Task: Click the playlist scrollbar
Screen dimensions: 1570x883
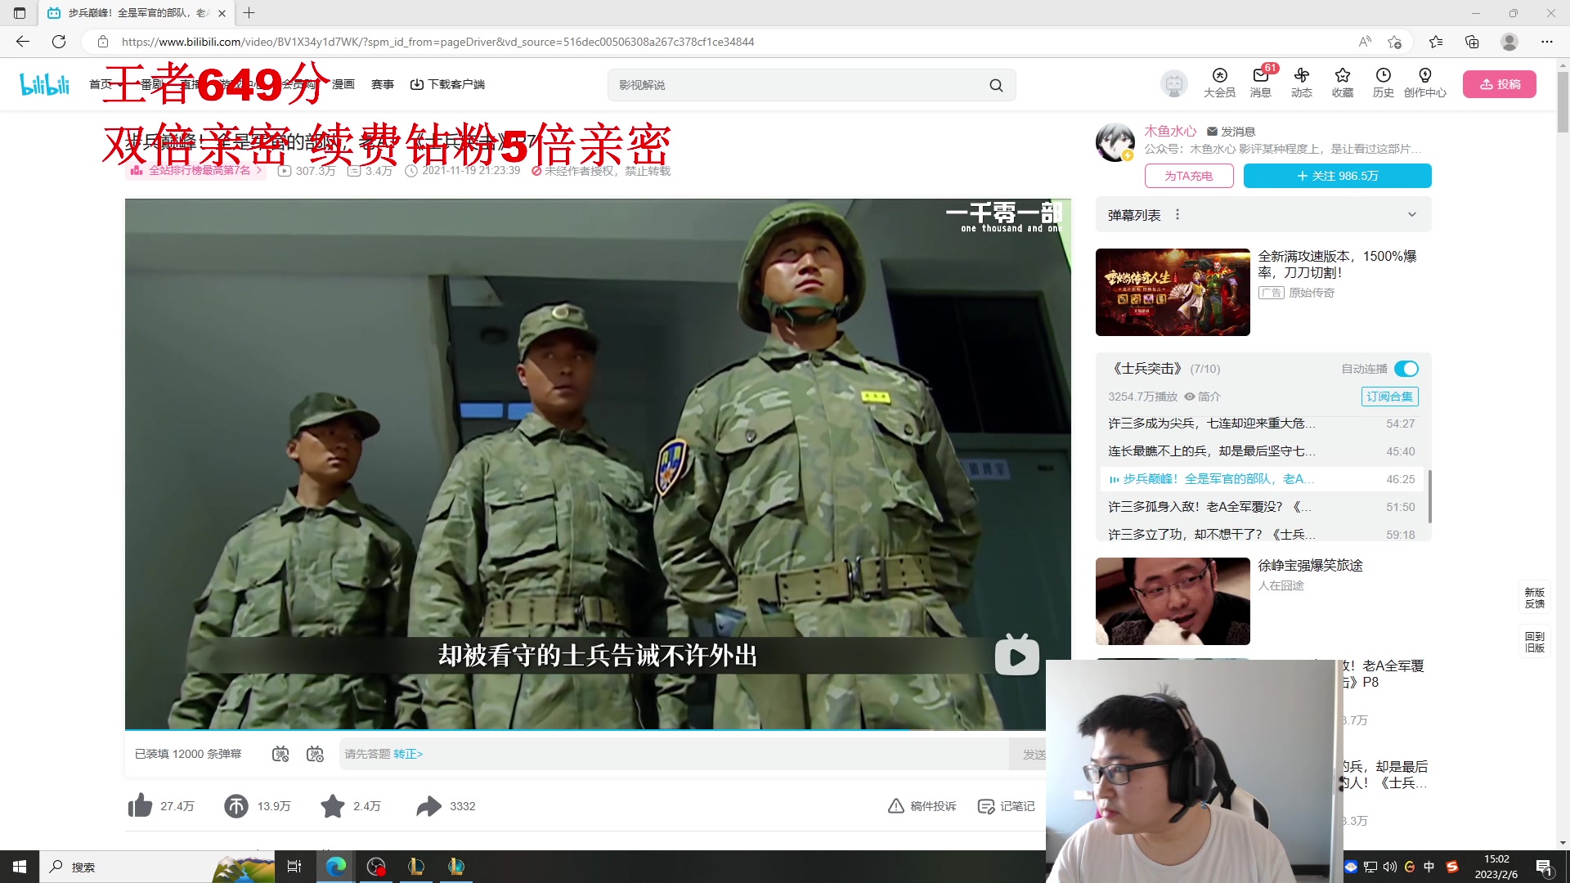Action: (x=1429, y=495)
